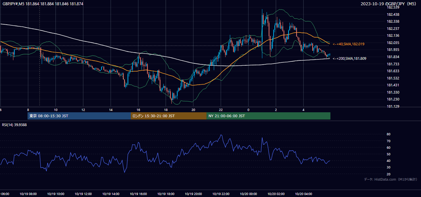Screen dimensions: 421x197
Task: Click the '10/19 20:00' date label
Action: click(193, 194)
